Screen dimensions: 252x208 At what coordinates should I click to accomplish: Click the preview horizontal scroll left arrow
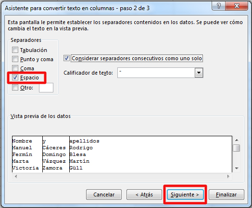[16, 177]
